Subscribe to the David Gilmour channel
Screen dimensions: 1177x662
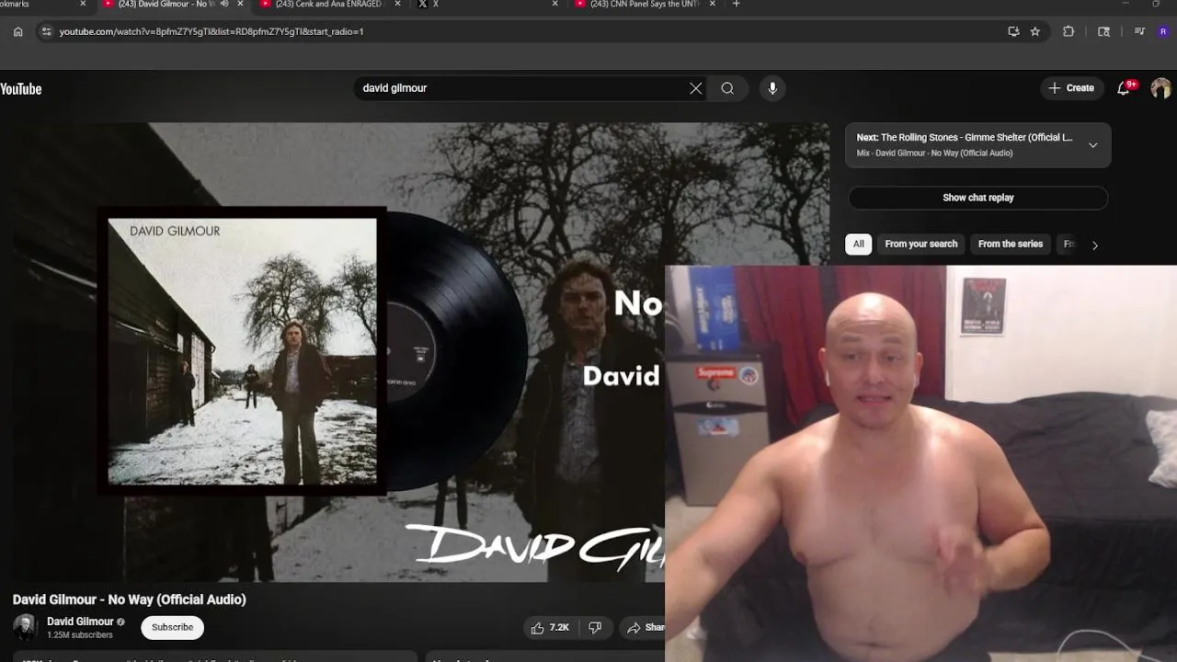click(x=172, y=627)
